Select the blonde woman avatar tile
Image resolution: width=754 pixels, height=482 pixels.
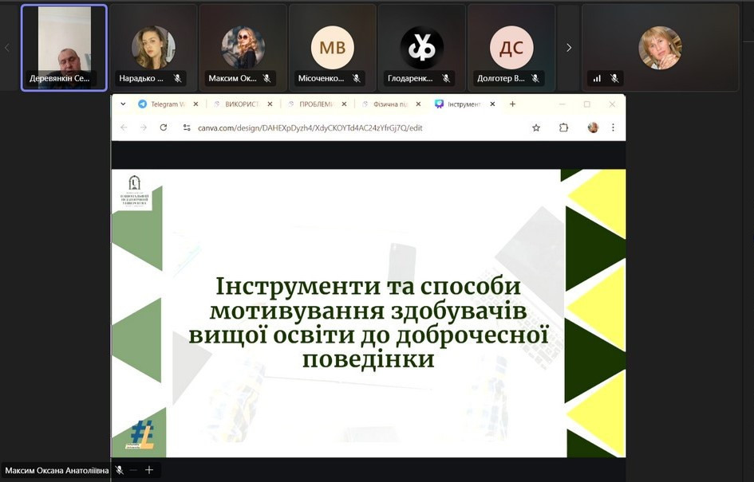pyautogui.click(x=660, y=48)
